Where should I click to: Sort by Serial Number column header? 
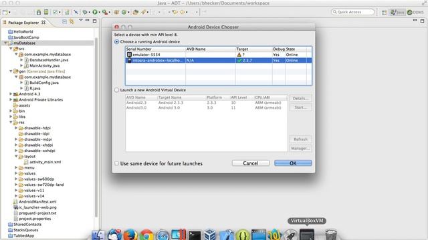point(155,49)
